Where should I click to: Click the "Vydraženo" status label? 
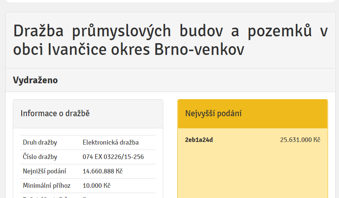coord(35,80)
